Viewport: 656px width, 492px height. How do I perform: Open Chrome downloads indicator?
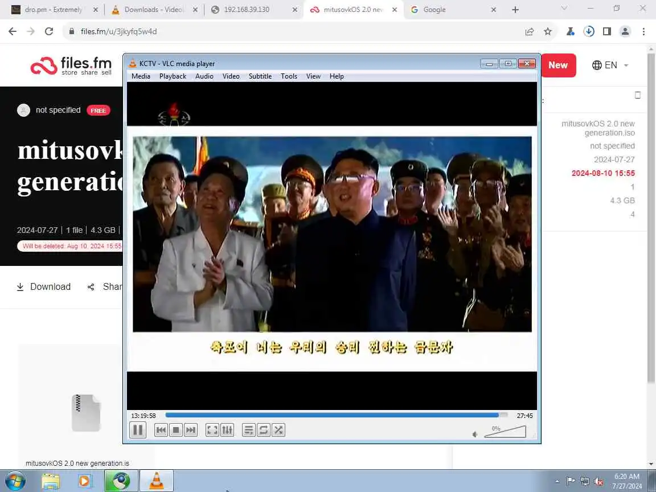pyautogui.click(x=589, y=31)
